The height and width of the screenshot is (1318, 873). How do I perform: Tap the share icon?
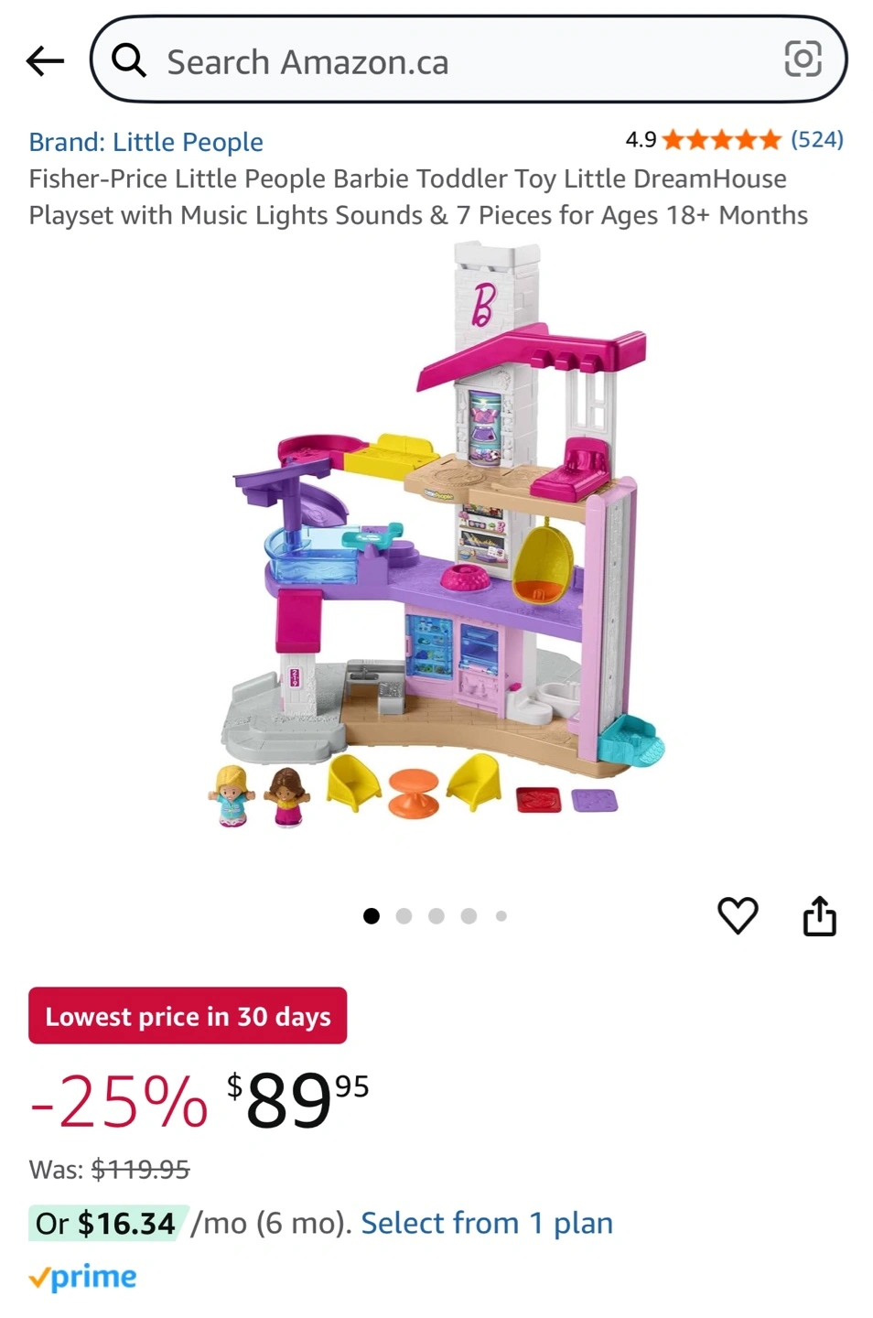(x=820, y=915)
